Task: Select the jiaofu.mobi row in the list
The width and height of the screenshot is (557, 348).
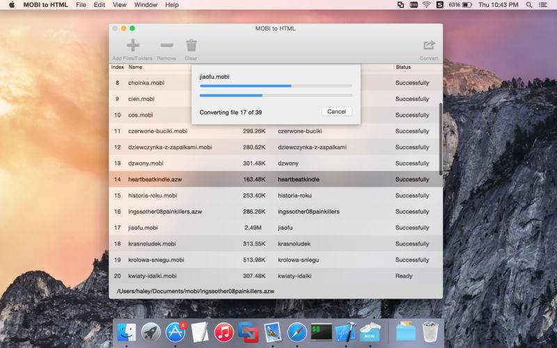Action: 276,228
